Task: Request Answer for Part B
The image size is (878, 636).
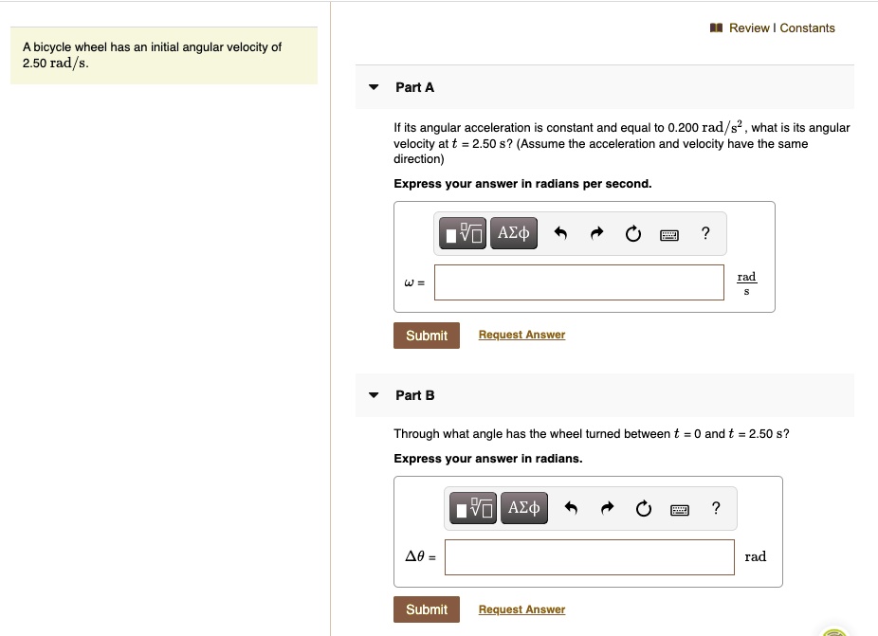Action: pos(521,609)
